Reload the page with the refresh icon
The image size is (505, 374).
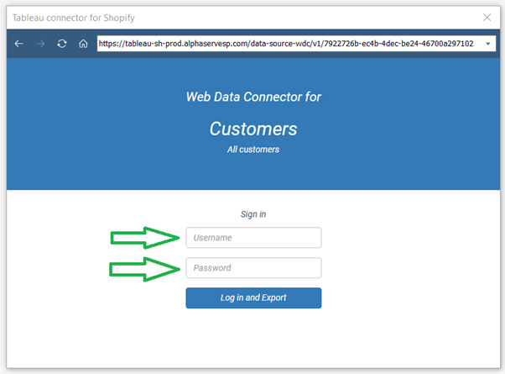click(x=62, y=43)
